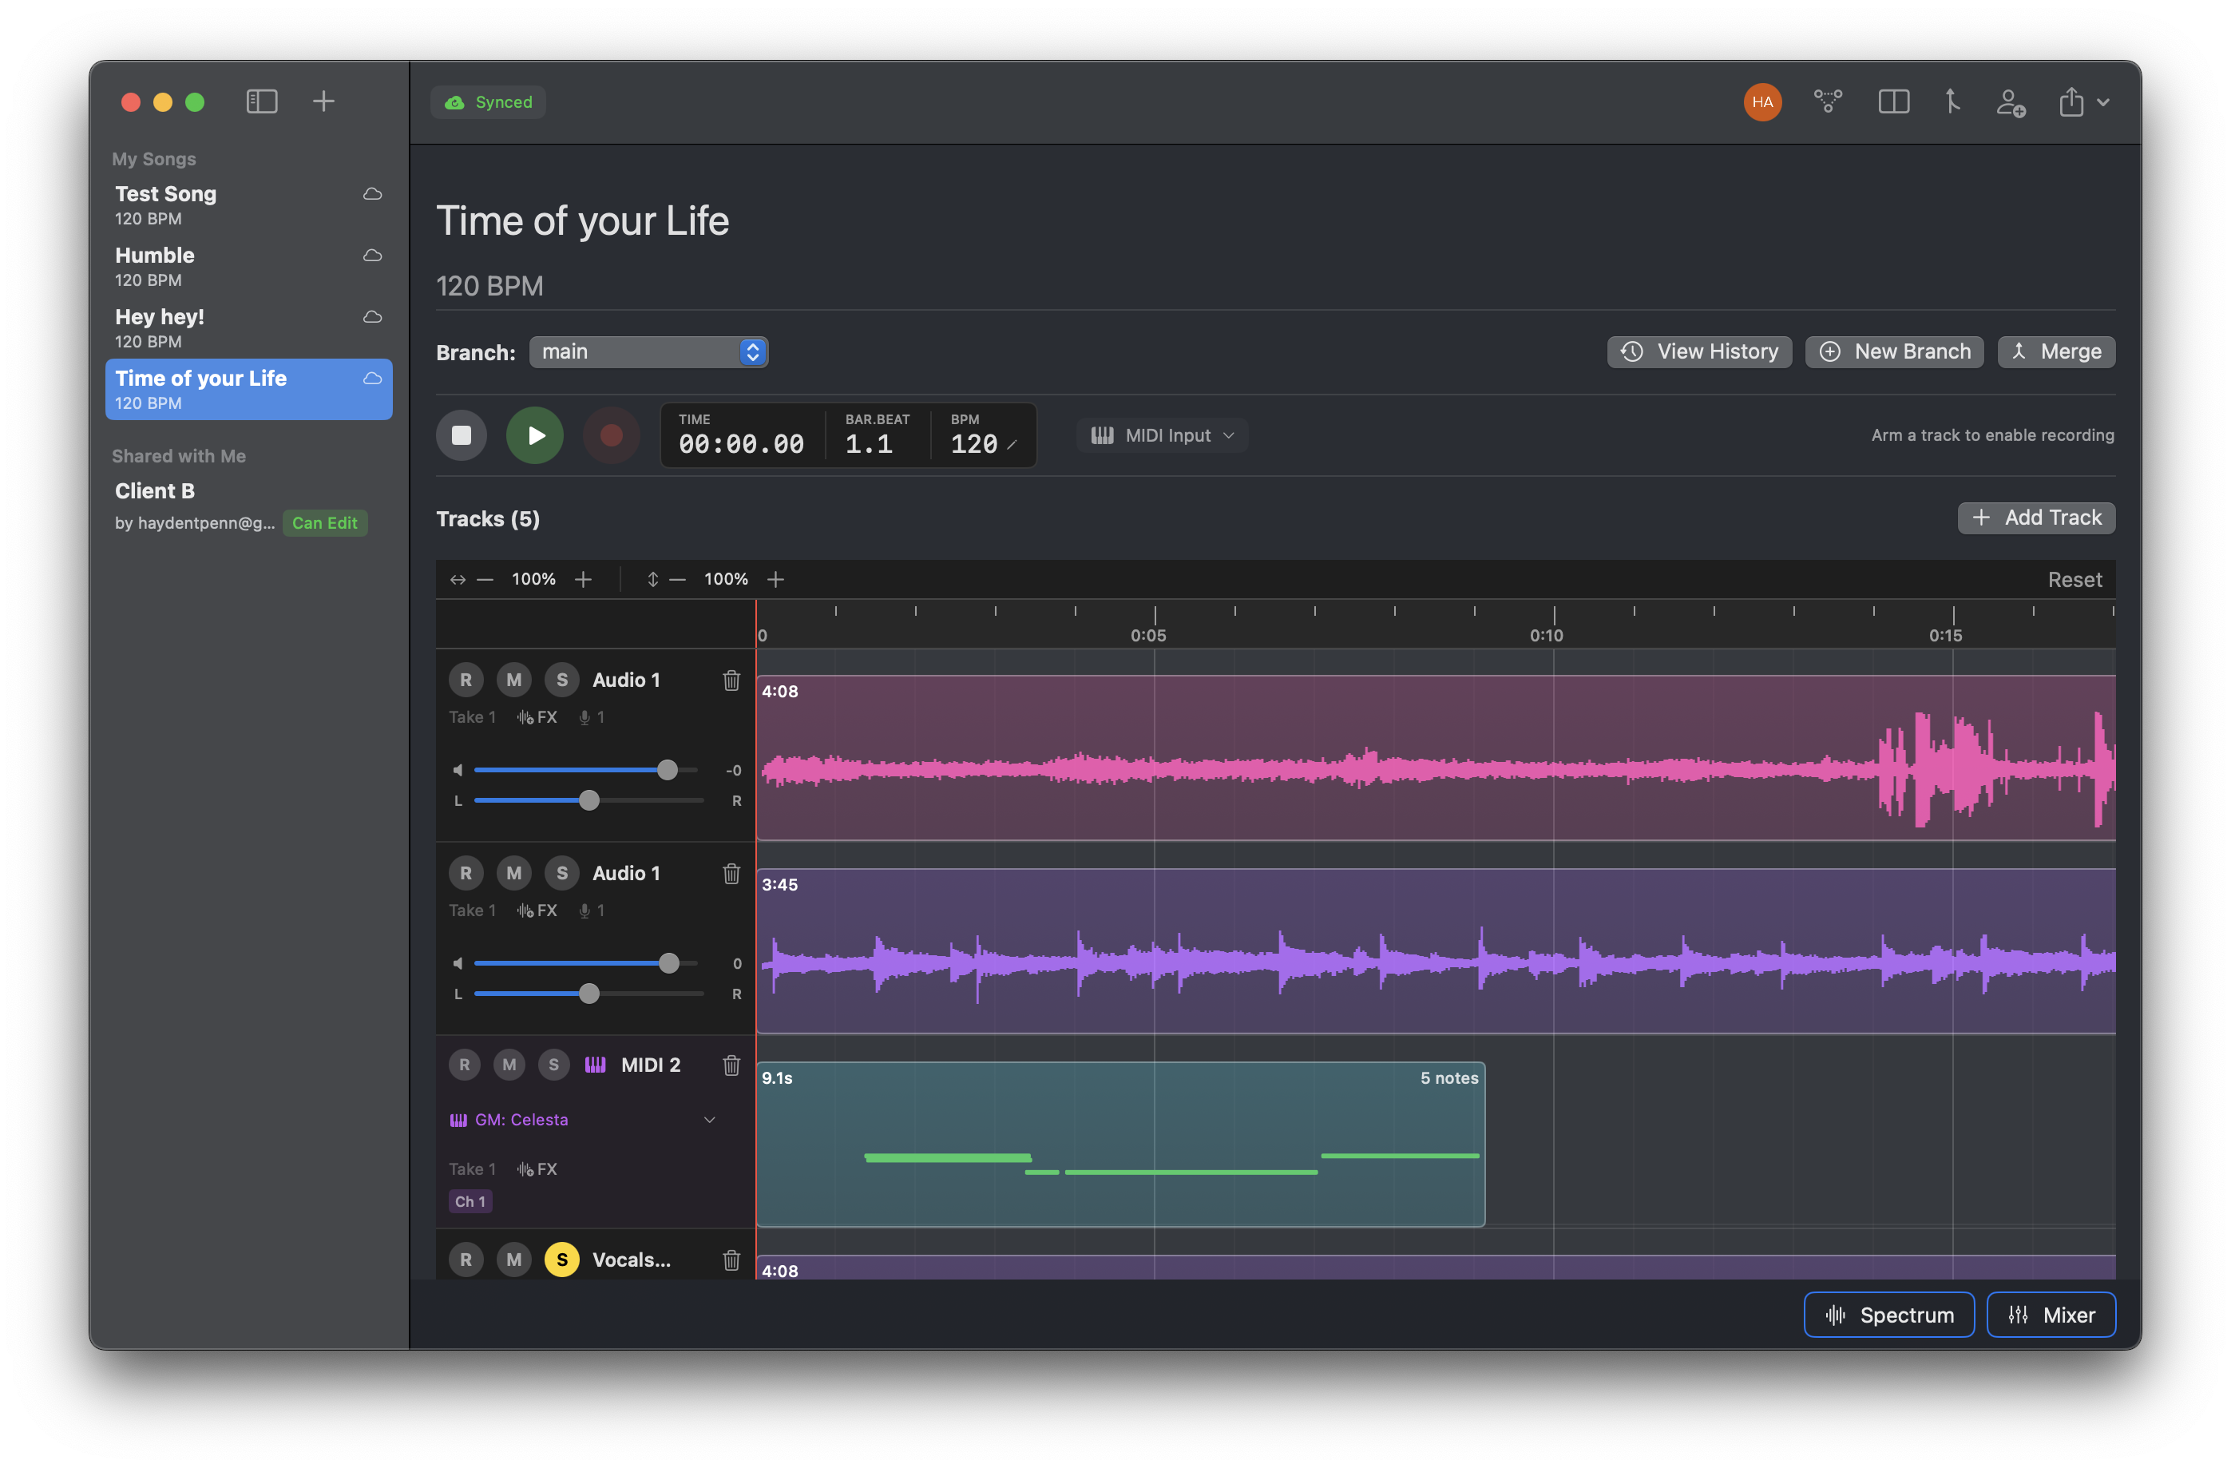
Task: Open the Spectrum view
Action: (1889, 1315)
